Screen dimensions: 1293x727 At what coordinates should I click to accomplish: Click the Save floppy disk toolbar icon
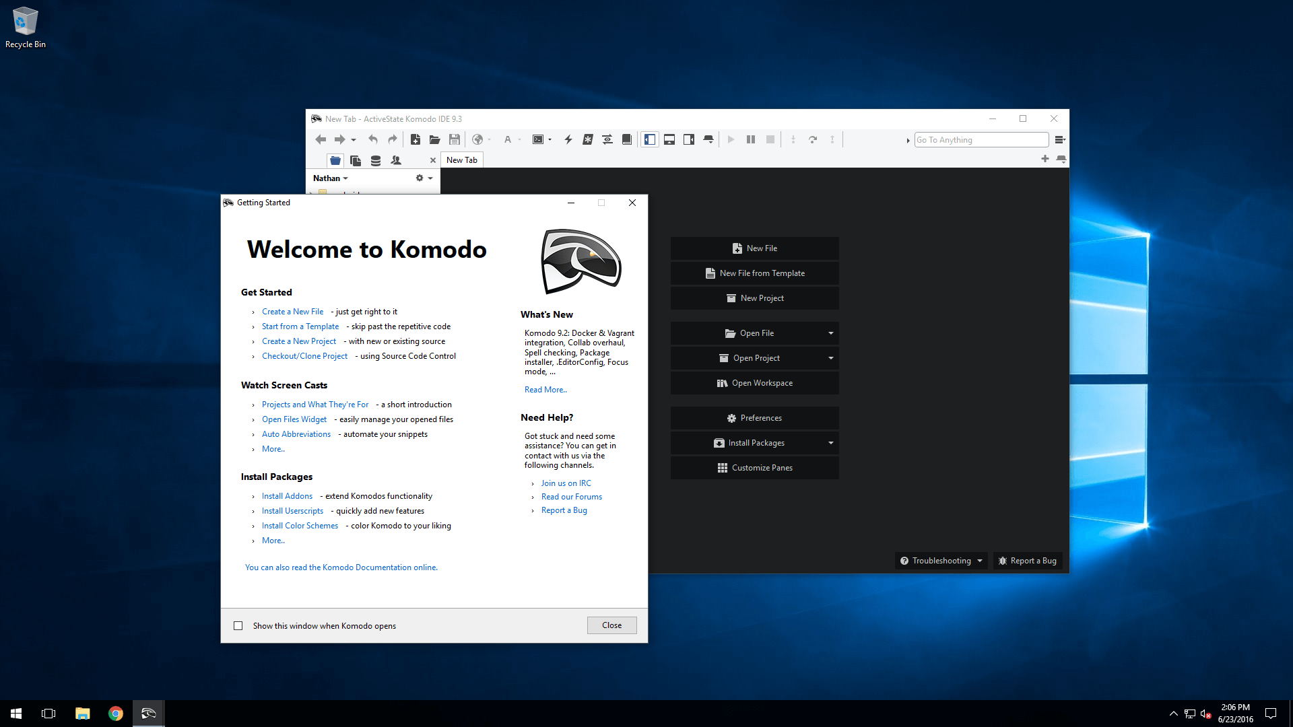click(455, 139)
